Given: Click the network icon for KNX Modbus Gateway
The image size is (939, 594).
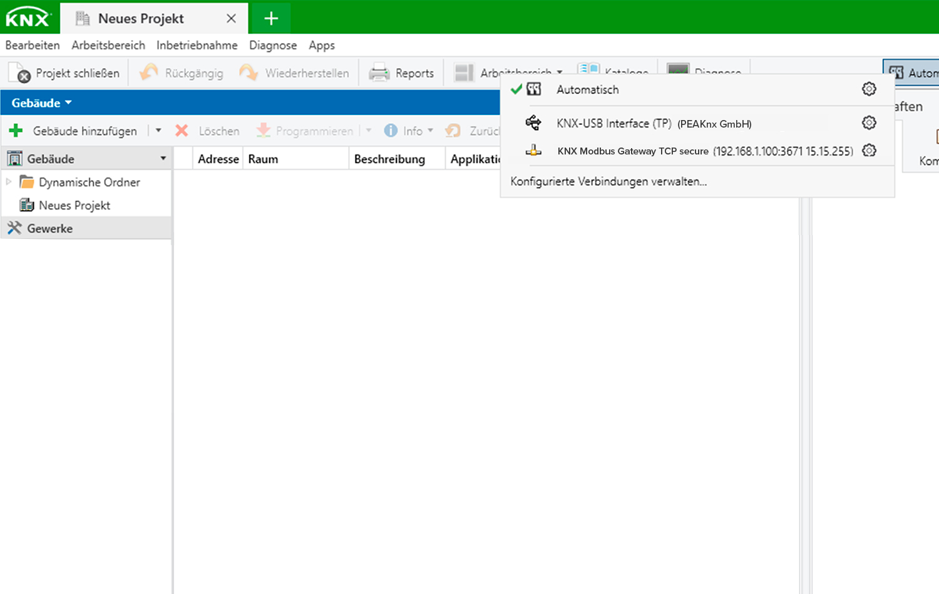Looking at the screenshot, I should pos(533,151).
